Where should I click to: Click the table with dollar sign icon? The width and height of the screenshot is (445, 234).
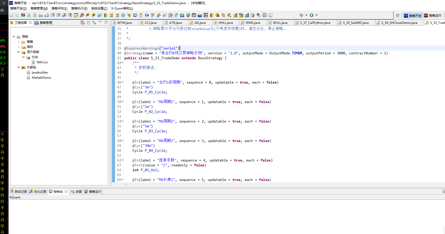[x=53, y=15]
